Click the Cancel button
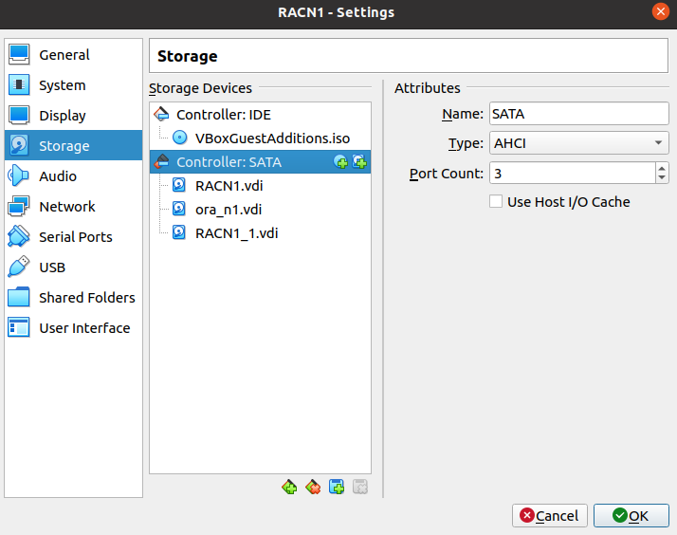The image size is (677, 535). pyautogui.click(x=550, y=516)
